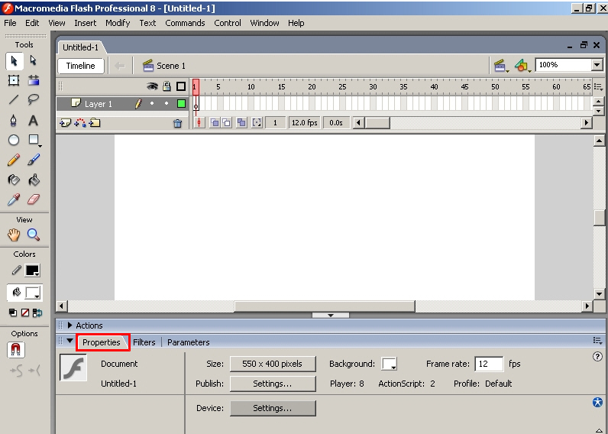Open the Background color dropdown
608x434 pixels.
point(390,364)
